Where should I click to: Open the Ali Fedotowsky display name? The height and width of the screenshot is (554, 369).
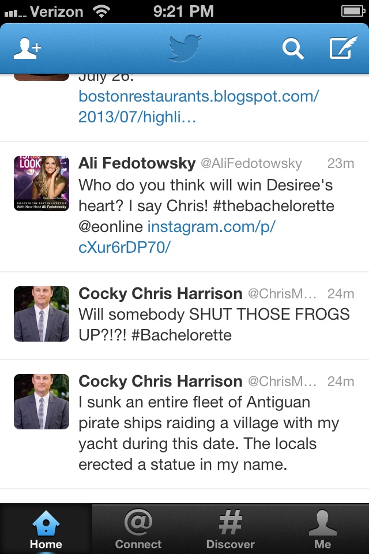click(x=137, y=163)
